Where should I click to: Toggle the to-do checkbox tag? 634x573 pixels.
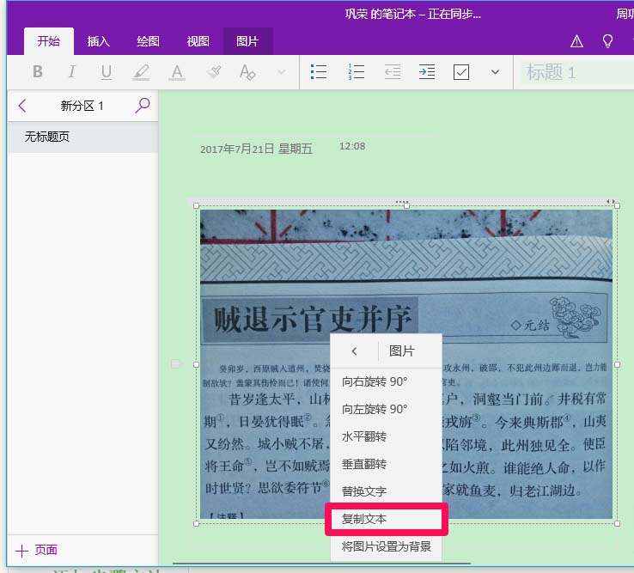point(461,72)
